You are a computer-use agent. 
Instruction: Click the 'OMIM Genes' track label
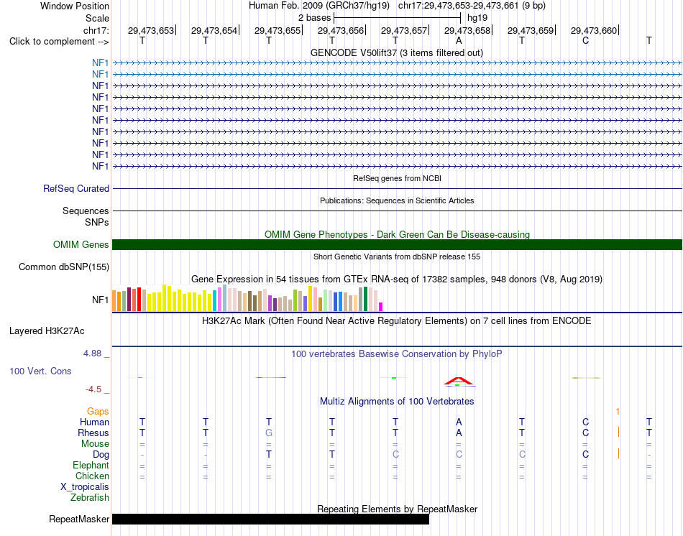[x=81, y=245]
